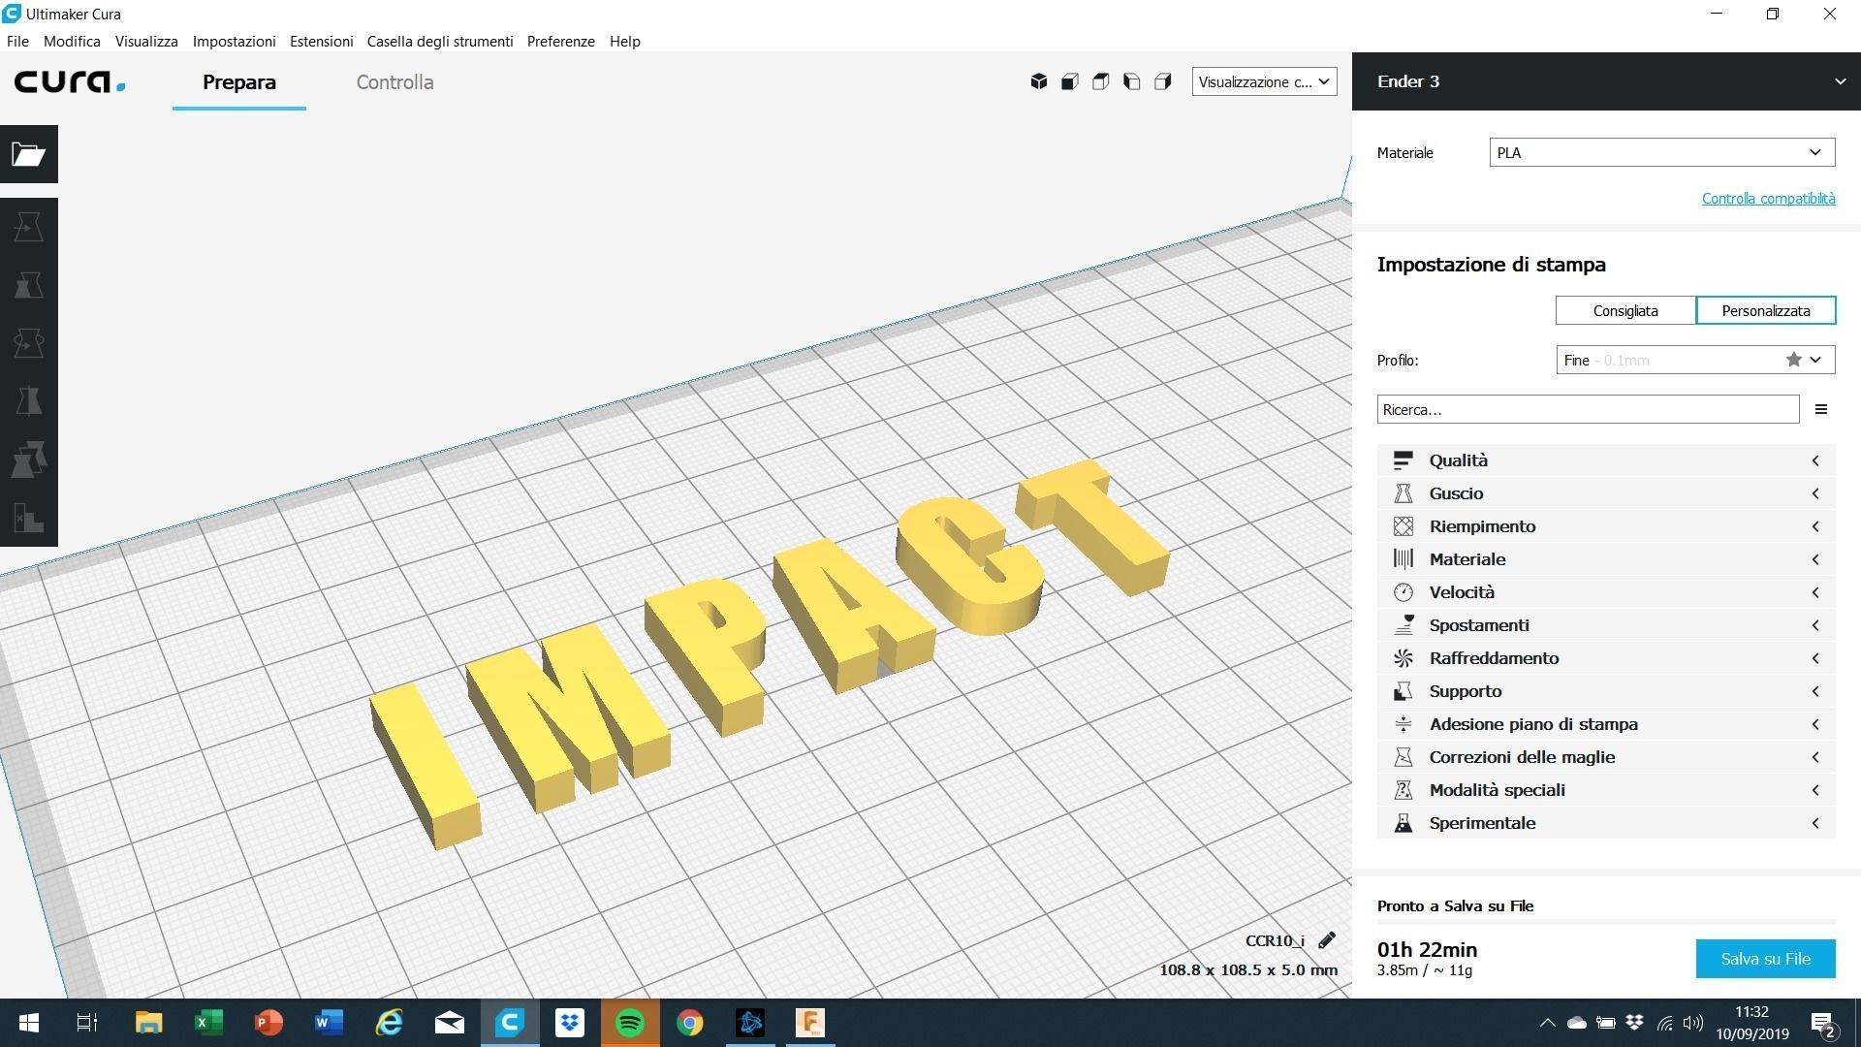This screenshot has height=1047, width=1861.
Task: Open file with the folder icon
Action: 29,154
